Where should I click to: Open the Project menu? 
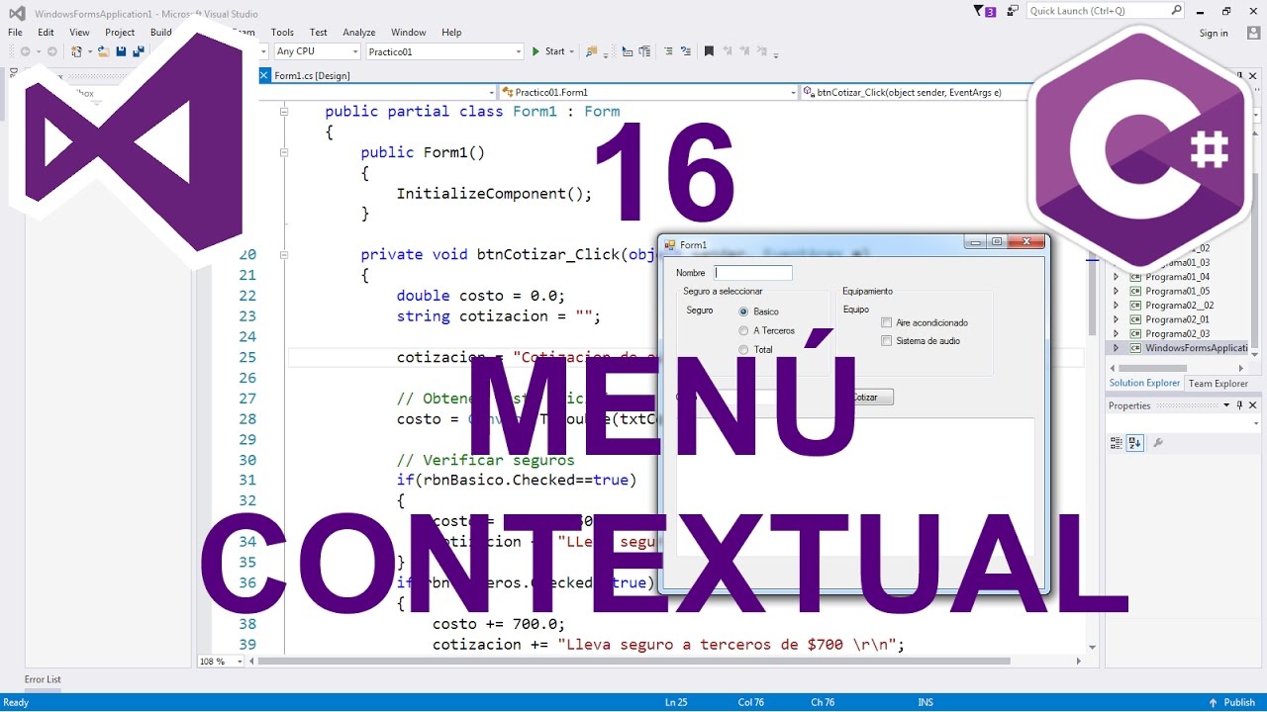pyautogui.click(x=120, y=33)
